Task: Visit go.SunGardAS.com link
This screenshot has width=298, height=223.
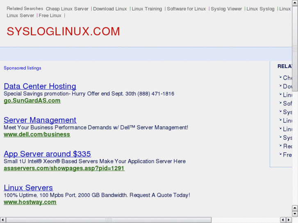Action: (32, 101)
